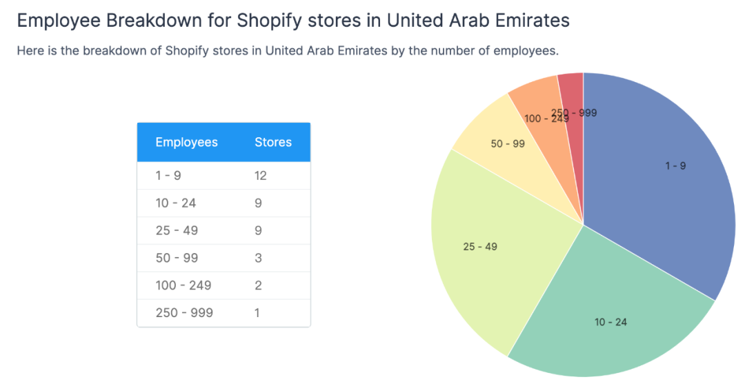Click store count 3 in the 50 - 99 row
This screenshot has height=384, width=745.
(x=258, y=258)
